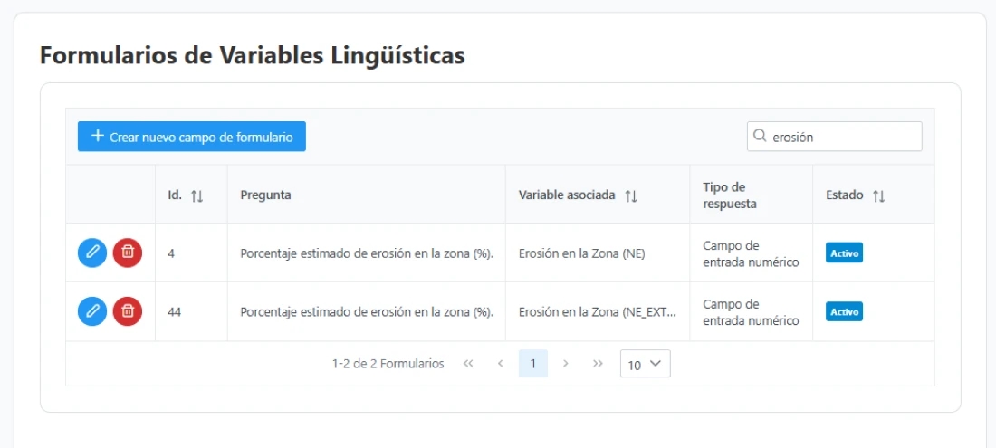Click the search magnifier icon

[x=760, y=137]
